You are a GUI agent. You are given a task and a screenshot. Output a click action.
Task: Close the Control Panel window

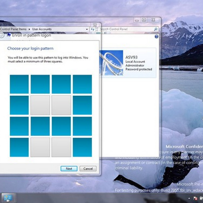154,20
